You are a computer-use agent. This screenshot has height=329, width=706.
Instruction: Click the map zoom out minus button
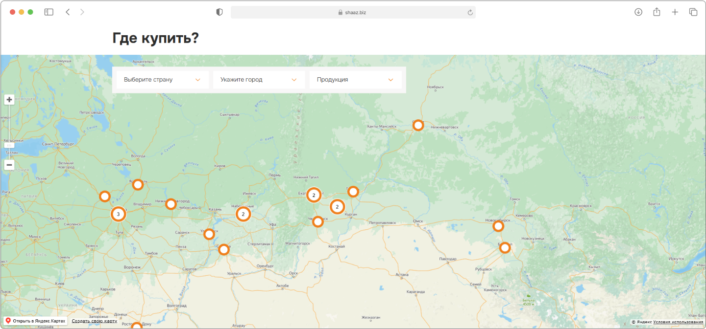9,165
